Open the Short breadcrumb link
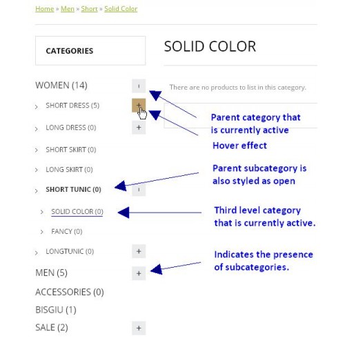 pyautogui.click(x=90, y=9)
